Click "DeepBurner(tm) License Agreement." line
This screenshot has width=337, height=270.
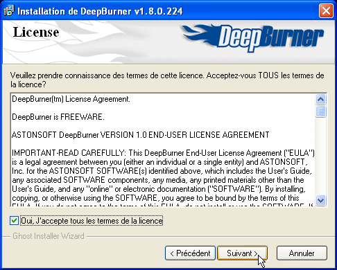(71, 99)
